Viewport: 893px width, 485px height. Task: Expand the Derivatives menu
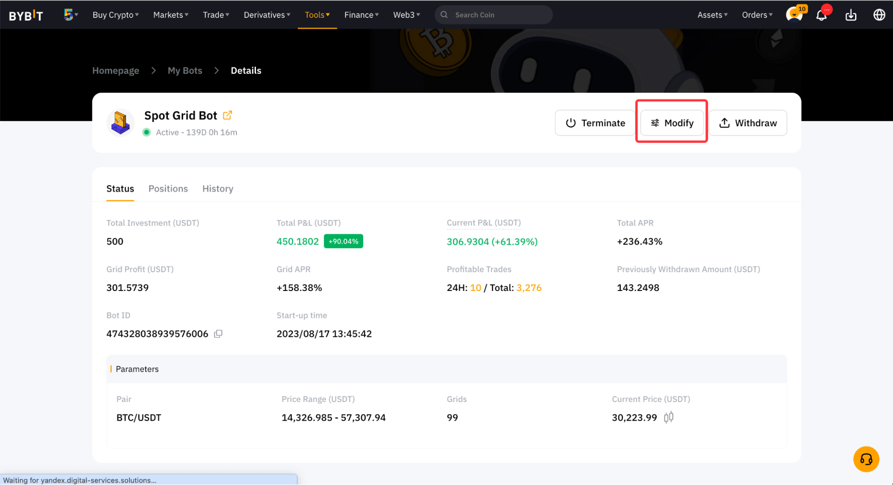[x=267, y=15]
